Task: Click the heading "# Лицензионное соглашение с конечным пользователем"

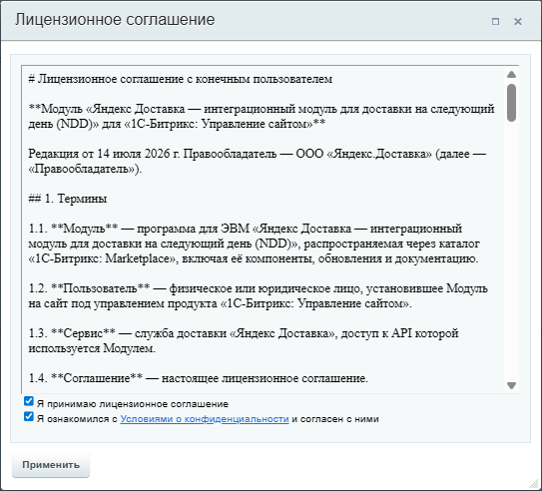Action: pos(180,79)
